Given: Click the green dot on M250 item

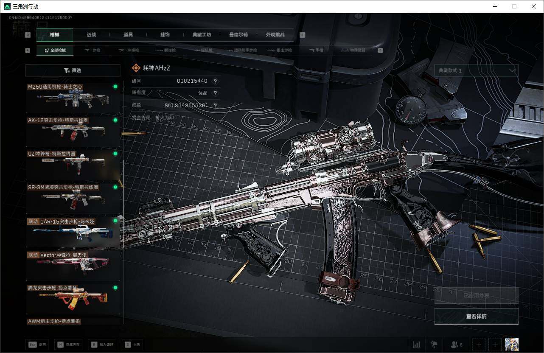Looking at the screenshot, I should click(115, 87).
